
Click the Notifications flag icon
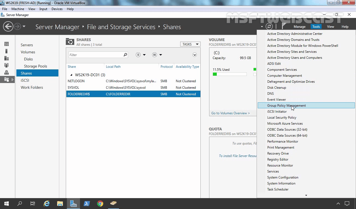(x=284, y=26)
